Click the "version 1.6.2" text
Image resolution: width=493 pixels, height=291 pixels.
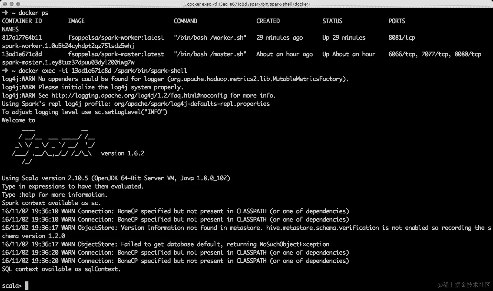123,153
